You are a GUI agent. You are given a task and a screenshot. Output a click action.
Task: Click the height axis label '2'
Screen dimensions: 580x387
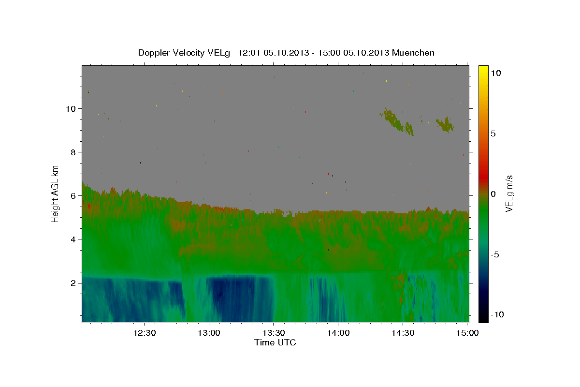pos(73,283)
